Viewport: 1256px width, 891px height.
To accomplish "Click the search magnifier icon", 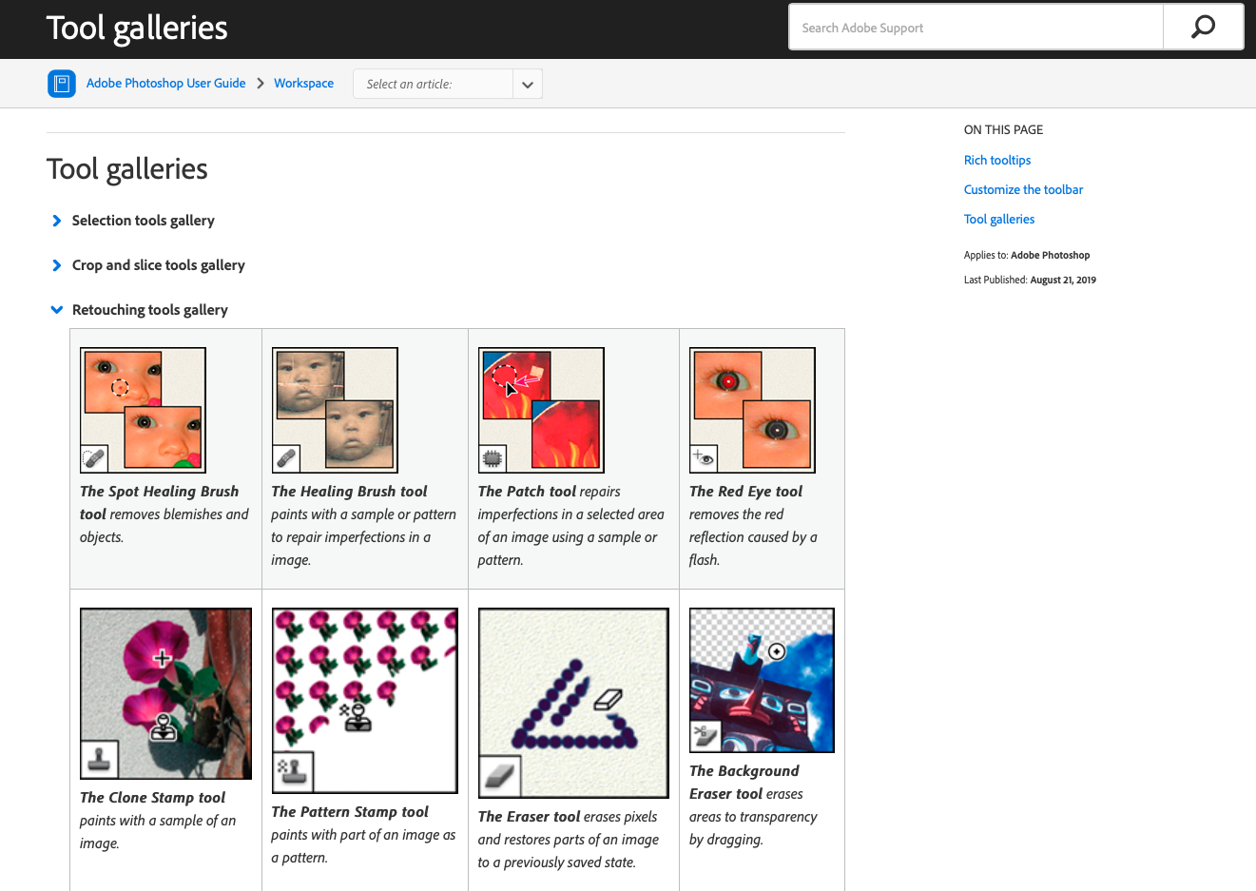I will pos(1203,27).
